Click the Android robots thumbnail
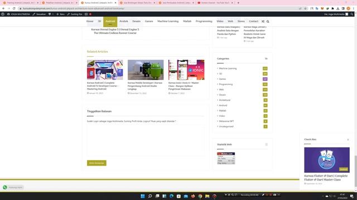Screen dimensions: 357x200 tap(146, 70)
